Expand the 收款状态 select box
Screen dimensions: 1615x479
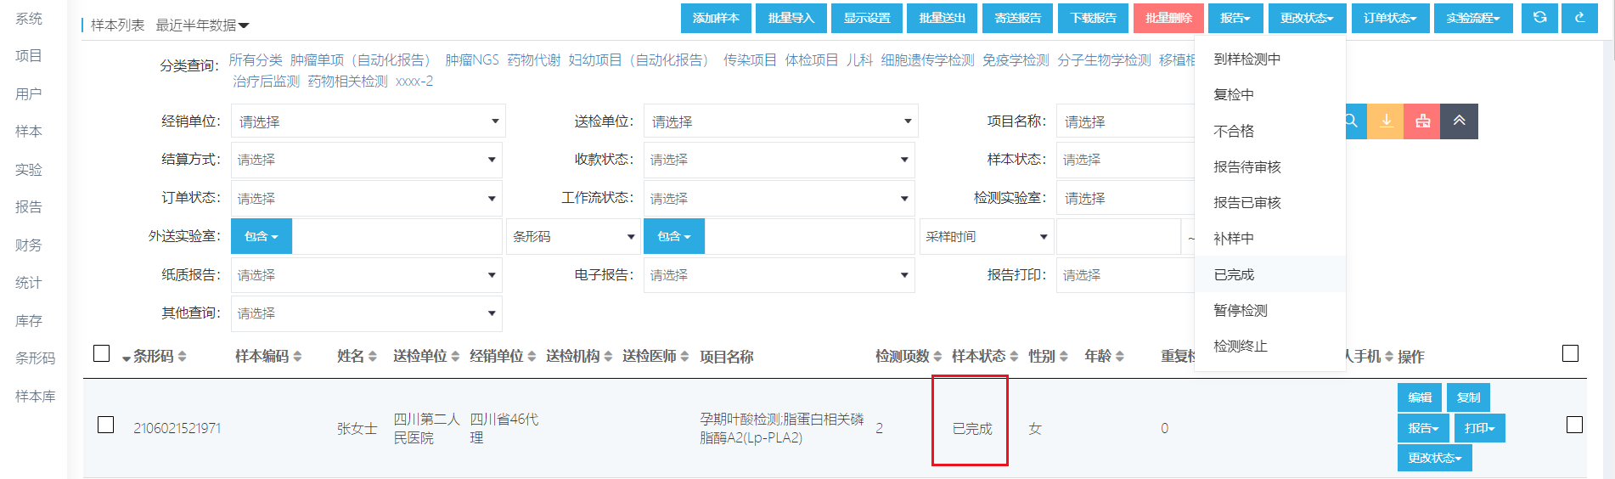point(779,160)
